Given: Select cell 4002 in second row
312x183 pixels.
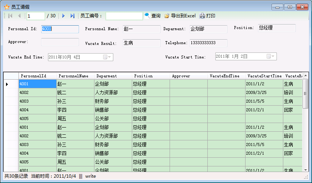Looking at the screenshot, I should point(38,92).
